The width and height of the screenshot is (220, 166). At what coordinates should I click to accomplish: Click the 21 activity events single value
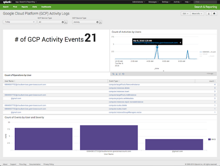coord(91,38)
